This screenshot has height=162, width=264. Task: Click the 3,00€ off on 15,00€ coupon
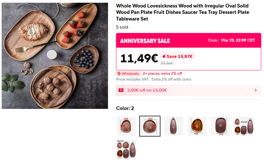pyautogui.click(x=147, y=90)
